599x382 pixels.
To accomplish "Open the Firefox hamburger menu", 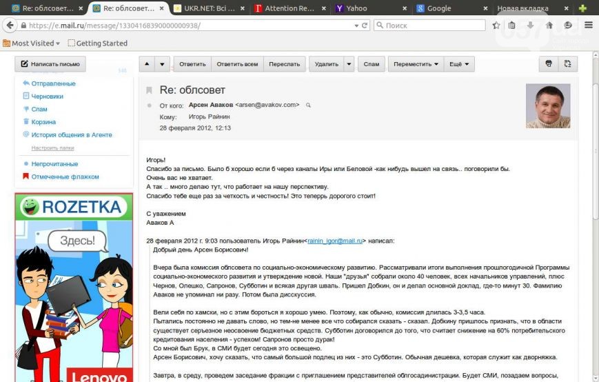I will point(589,25).
